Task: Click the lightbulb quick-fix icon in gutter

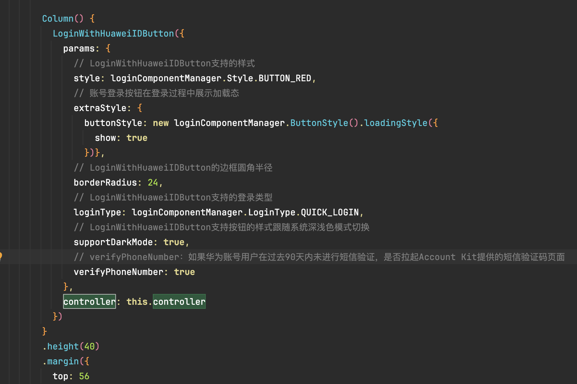Action: [1, 256]
